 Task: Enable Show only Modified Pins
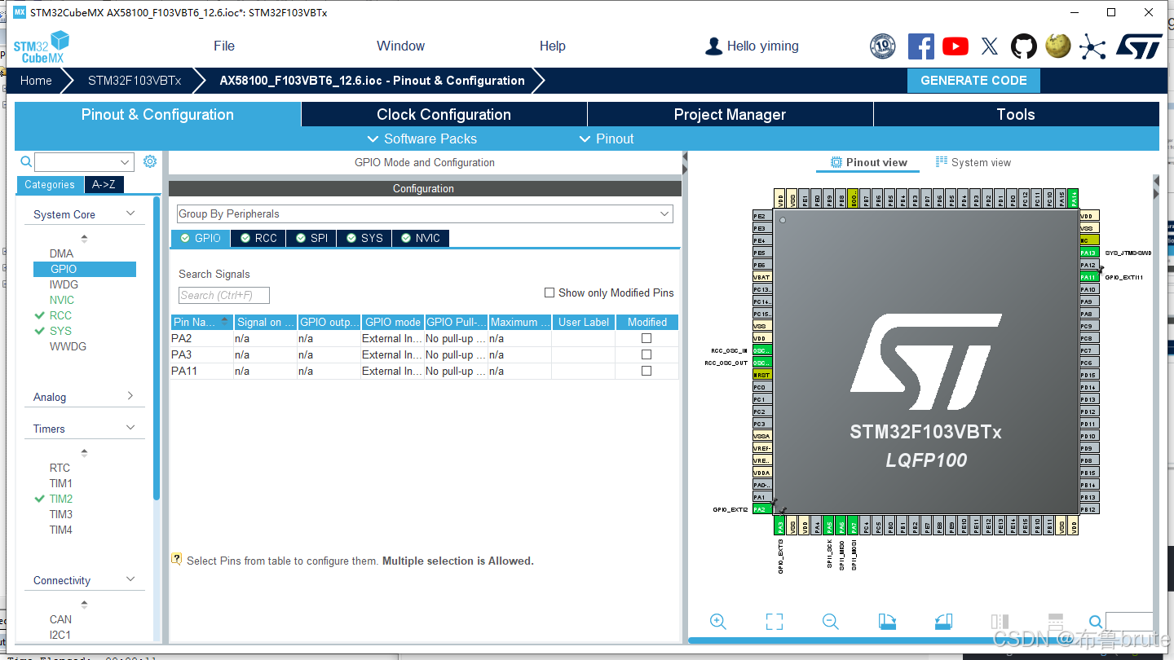click(549, 293)
